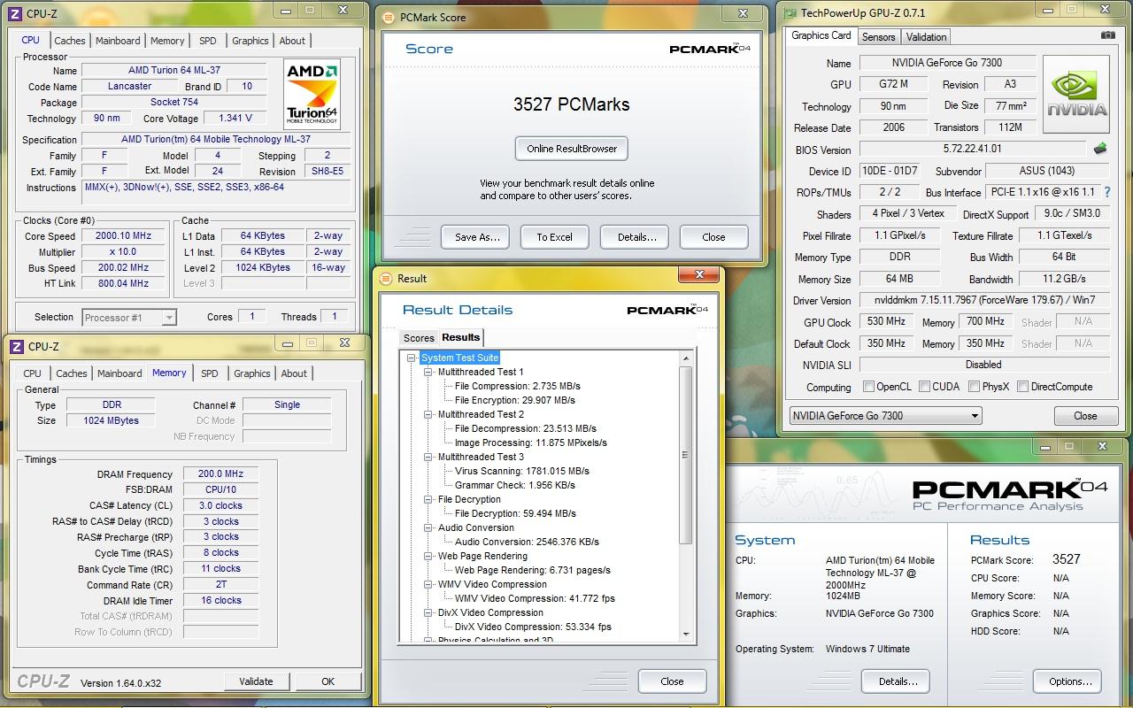The height and width of the screenshot is (708, 1133).
Task: Click the Validate button in CPU-Z
Action: [256, 681]
